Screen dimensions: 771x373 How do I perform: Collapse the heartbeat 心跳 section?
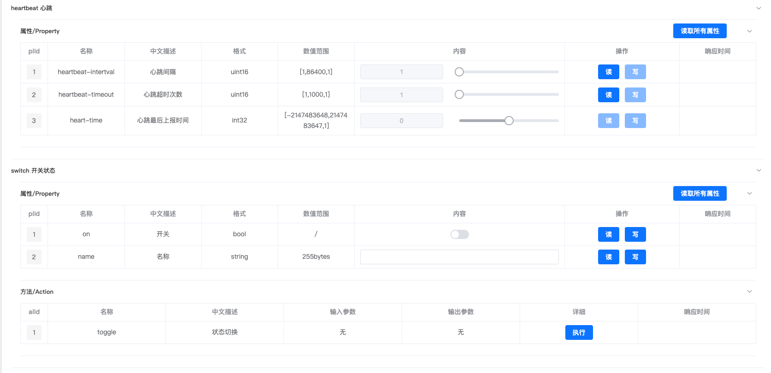coord(759,8)
